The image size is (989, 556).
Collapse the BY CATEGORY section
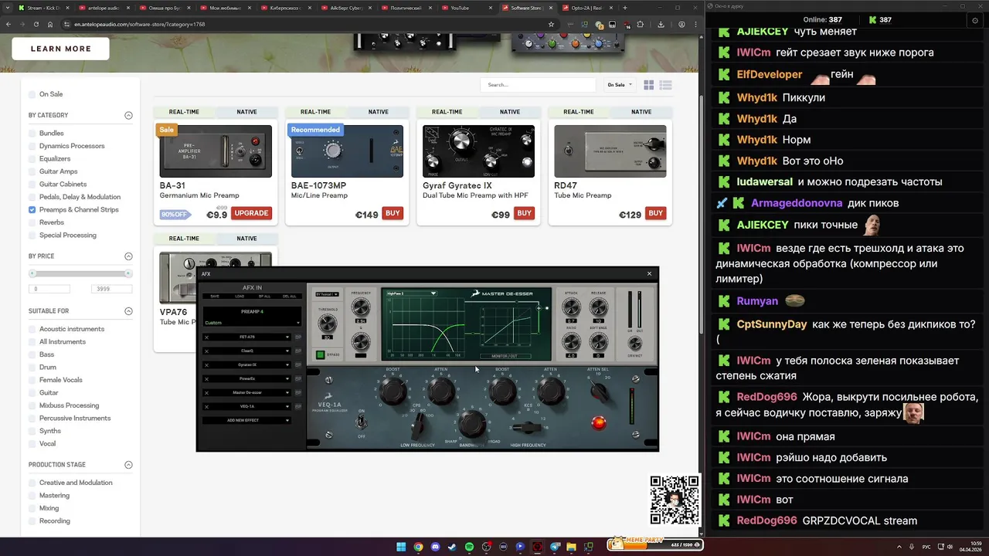pyautogui.click(x=128, y=116)
